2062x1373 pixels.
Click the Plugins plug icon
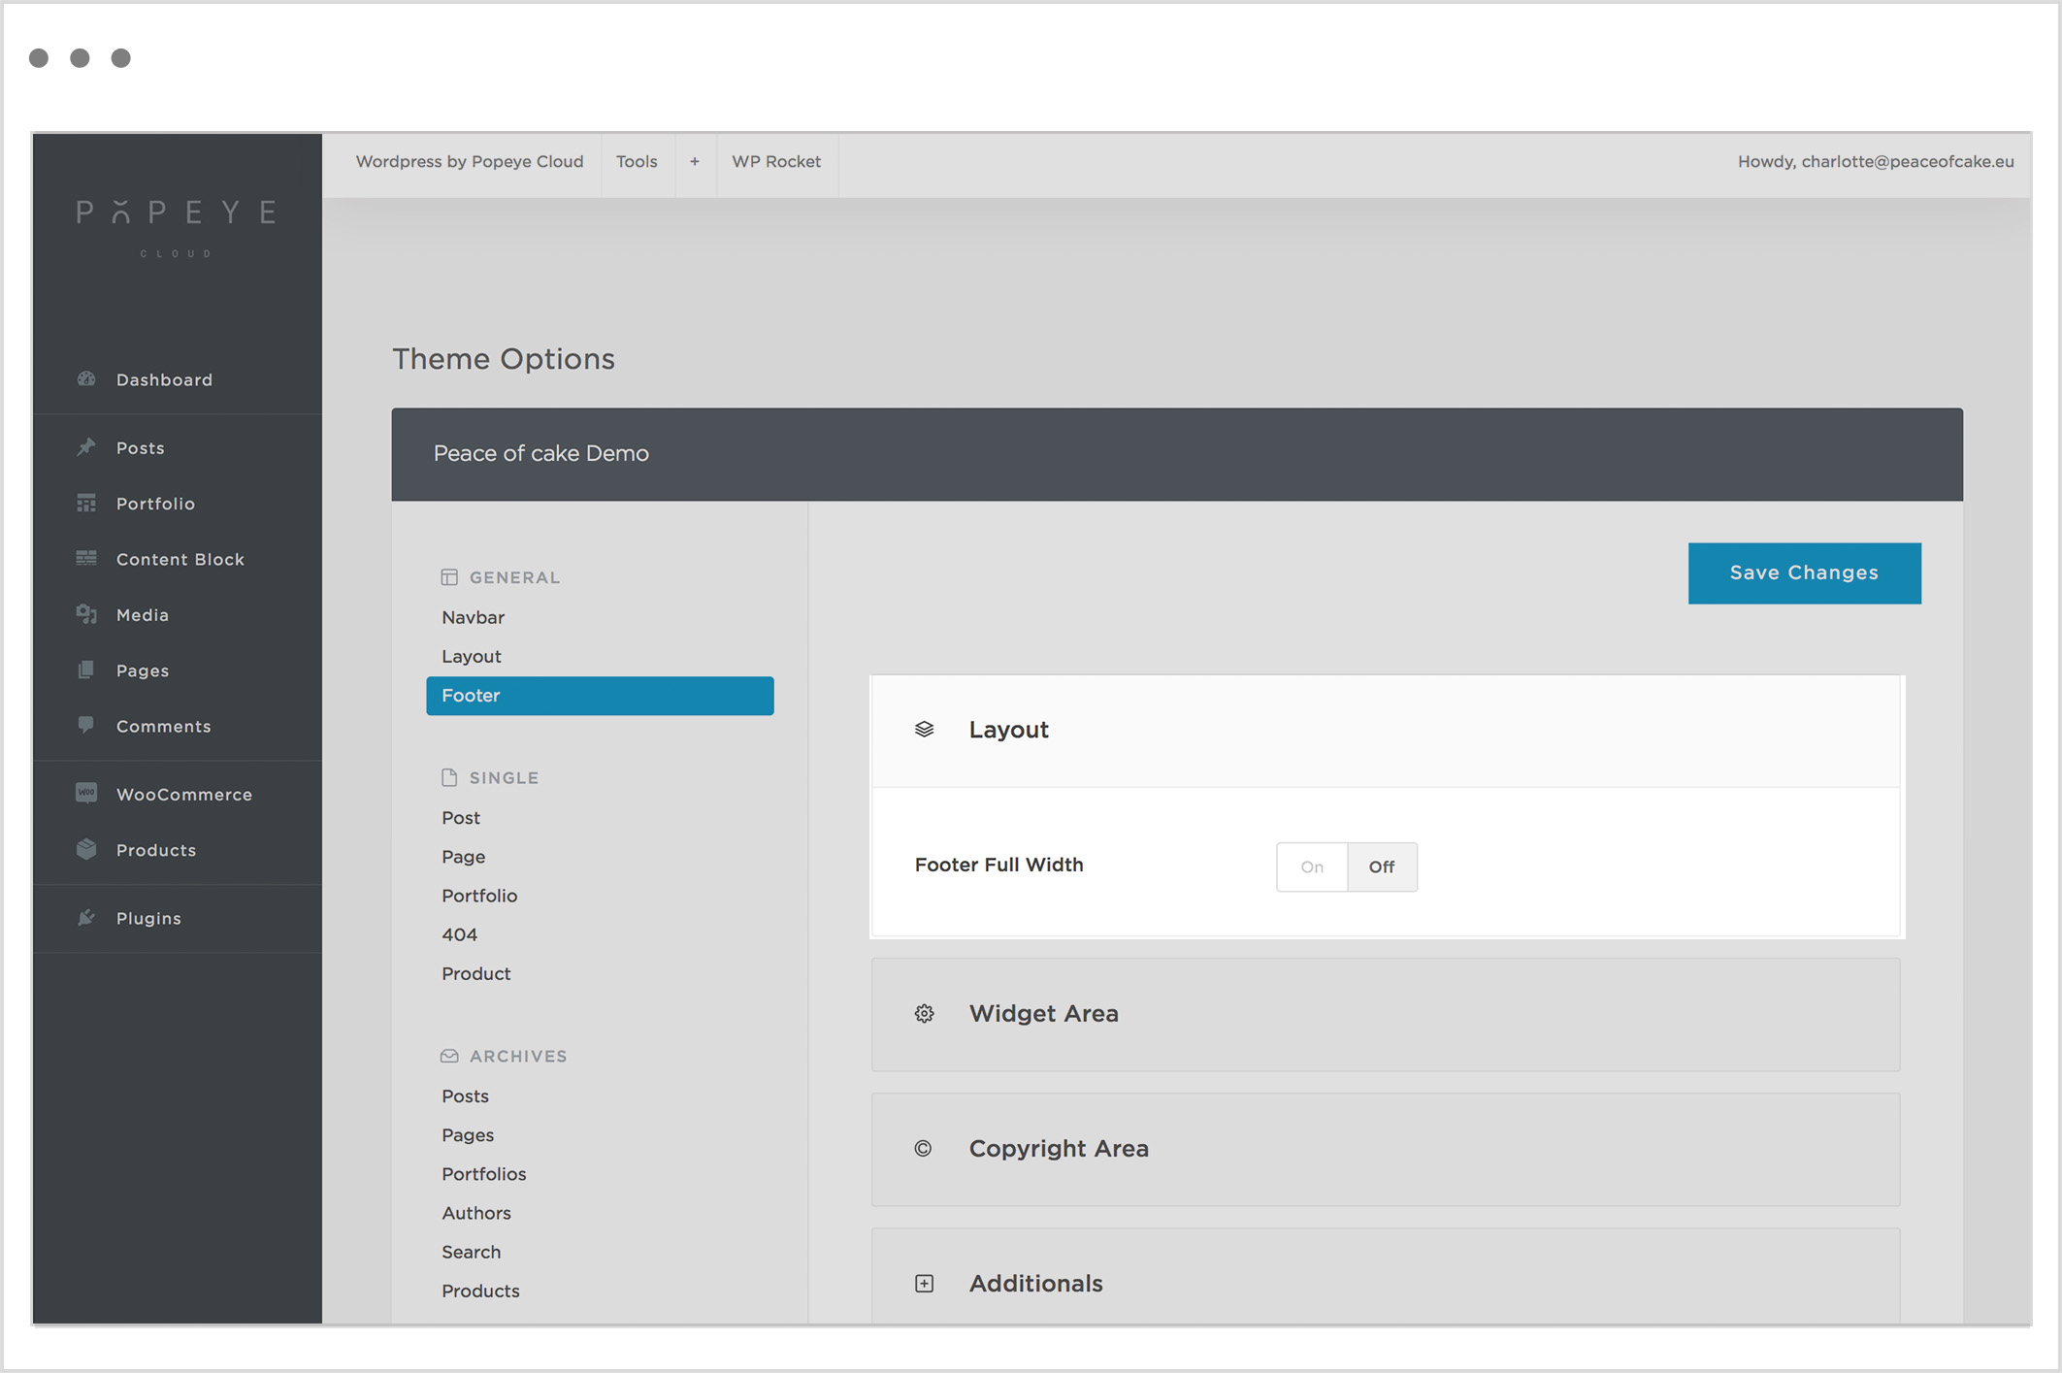pyautogui.click(x=86, y=917)
